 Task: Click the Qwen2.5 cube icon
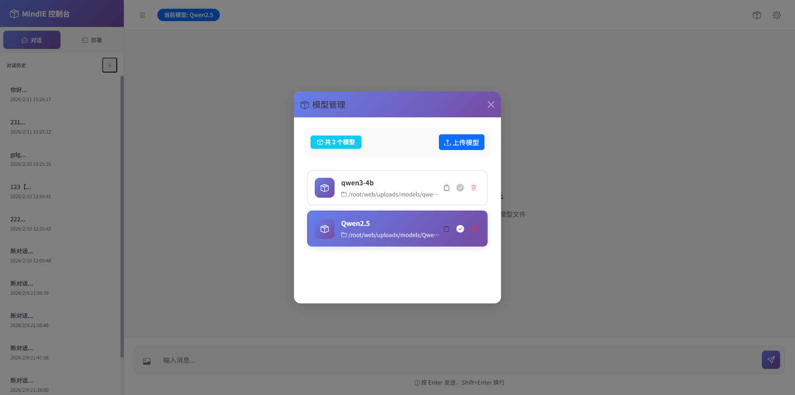click(325, 229)
